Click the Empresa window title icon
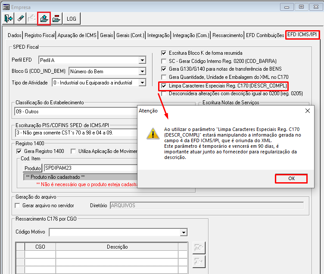Viewport: 324px width, 274px height. click(6, 7)
